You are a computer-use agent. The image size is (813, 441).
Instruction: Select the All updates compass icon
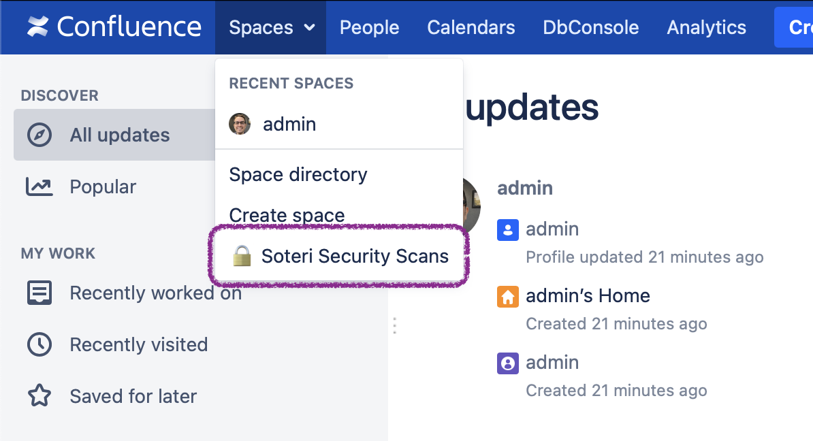coord(39,135)
